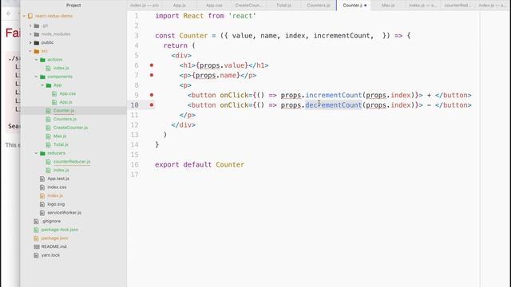511x287 pixels.
Task: Open index.js under the actions folder
Action: click(61, 69)
